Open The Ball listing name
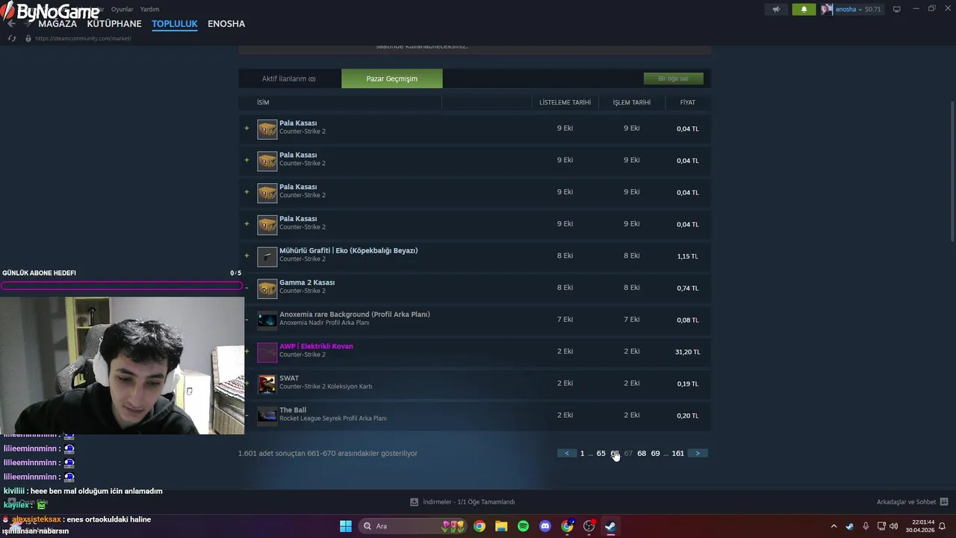956x538 pixels. [293, 409]
